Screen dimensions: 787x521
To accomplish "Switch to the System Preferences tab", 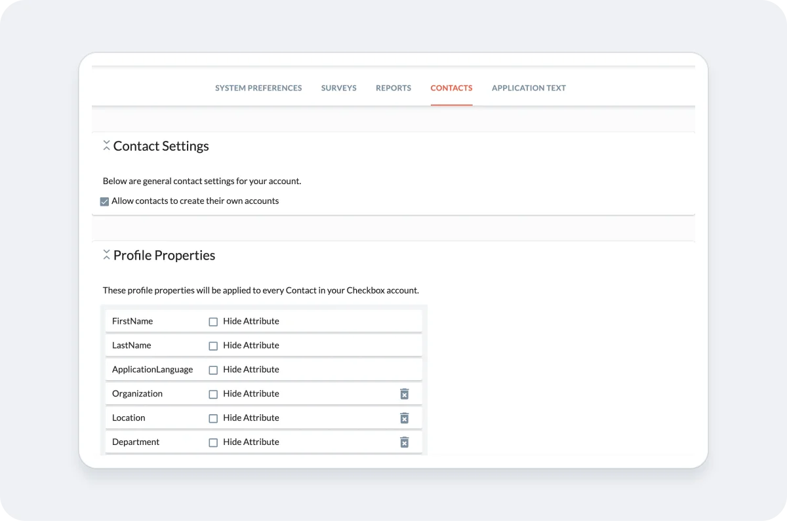I will click(258, 88).
